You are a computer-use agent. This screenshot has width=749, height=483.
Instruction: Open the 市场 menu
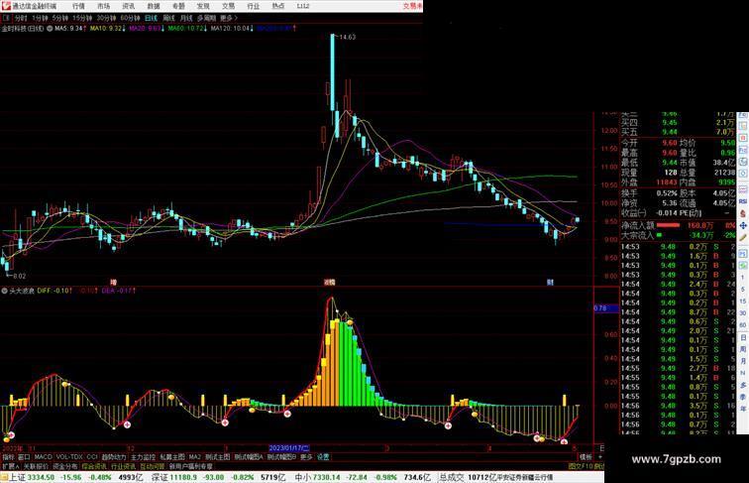tap(103, 6)
